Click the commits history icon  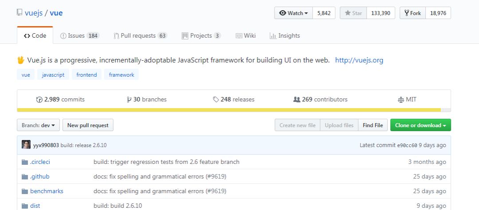tap(39, 100)
